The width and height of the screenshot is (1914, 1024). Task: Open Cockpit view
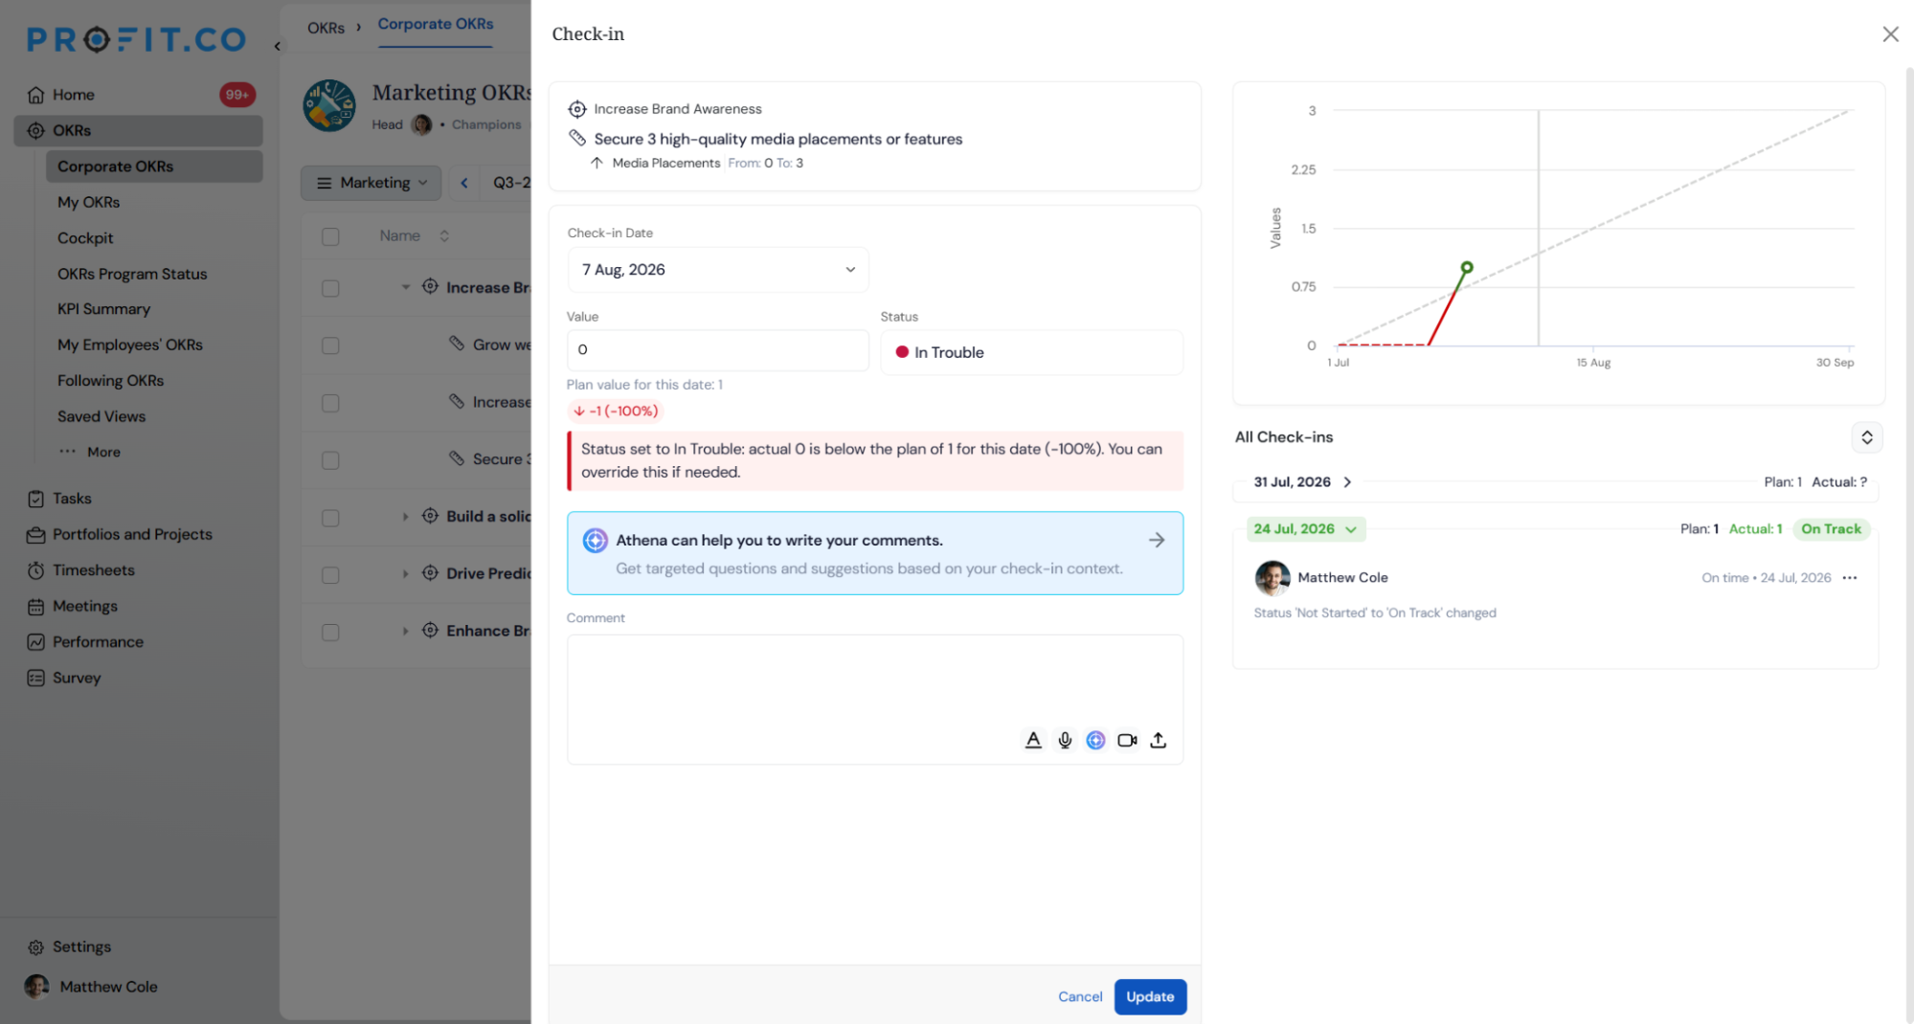[x=85, y=238]
